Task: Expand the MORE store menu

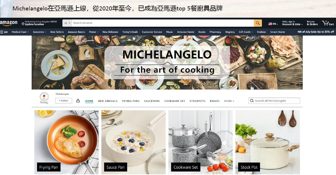Action: point(229,101)
